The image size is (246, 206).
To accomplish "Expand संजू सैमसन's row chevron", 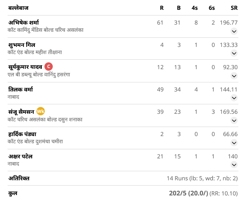I will point(234,121).
